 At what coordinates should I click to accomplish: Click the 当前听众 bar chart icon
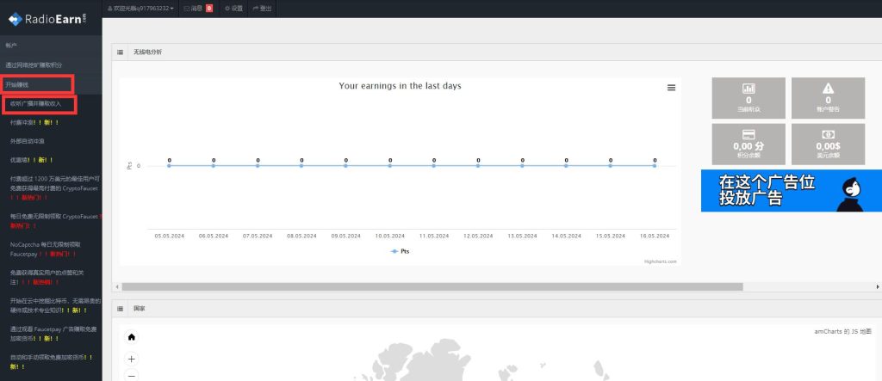click(748, 89)
